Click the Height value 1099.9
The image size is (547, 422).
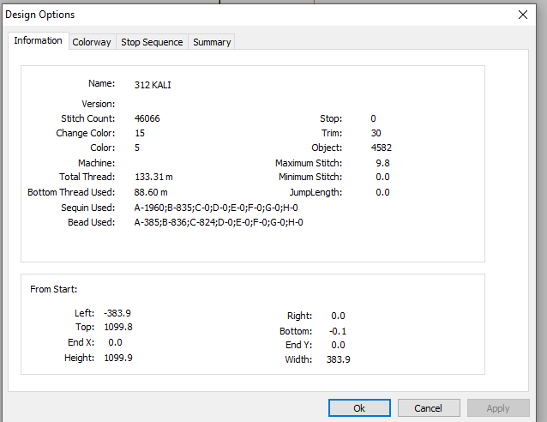pyautogui.click(x=118, y=359)
